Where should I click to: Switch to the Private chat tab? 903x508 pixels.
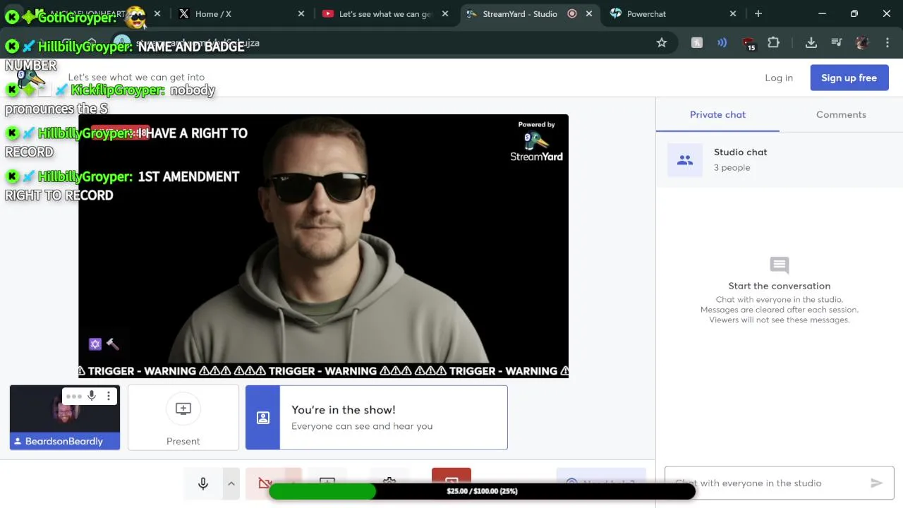coord(717,114)
